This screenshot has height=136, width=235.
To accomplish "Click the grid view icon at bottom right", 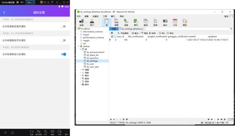I will 229,119.
